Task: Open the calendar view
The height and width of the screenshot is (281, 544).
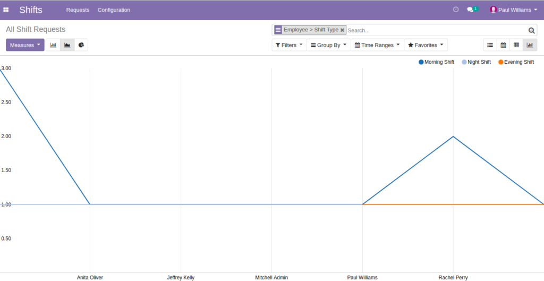Action: point(503,45)
